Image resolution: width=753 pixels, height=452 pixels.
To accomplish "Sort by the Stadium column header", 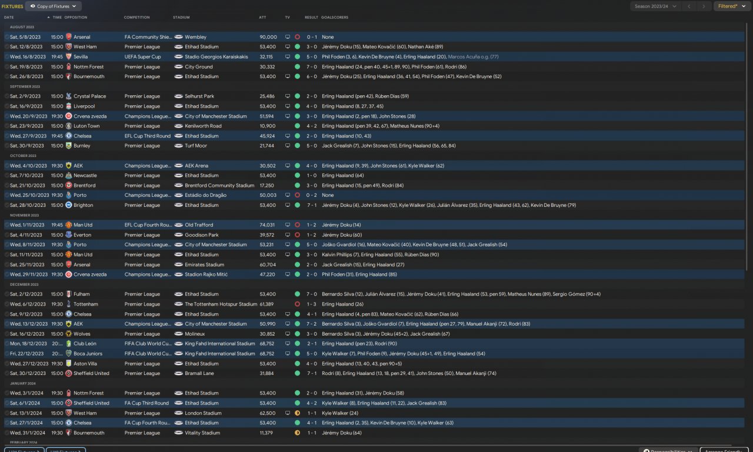I will tap(181, 18).
